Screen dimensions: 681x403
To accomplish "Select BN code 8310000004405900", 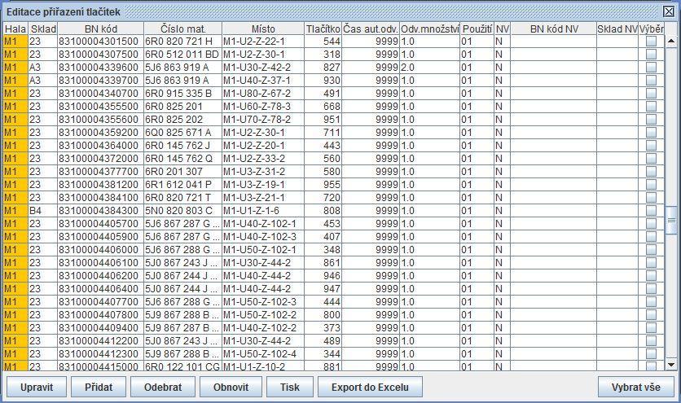I will (101, 237).
